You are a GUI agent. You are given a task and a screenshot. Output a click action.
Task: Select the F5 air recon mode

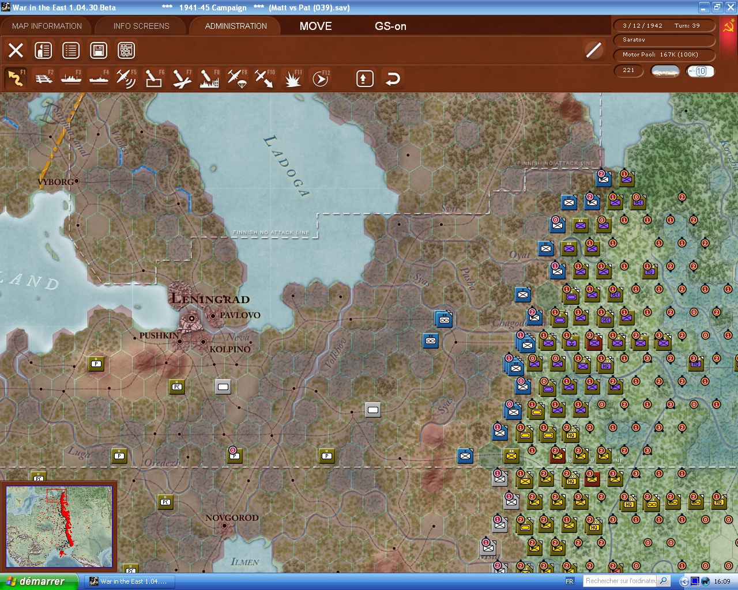126,78
